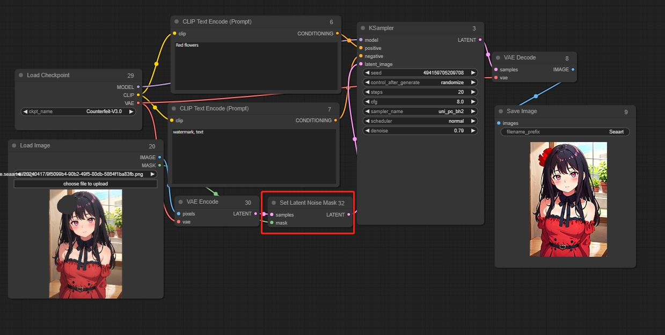
Task: Collapse the KSampler node via its dot
Action: pos(363,28)
